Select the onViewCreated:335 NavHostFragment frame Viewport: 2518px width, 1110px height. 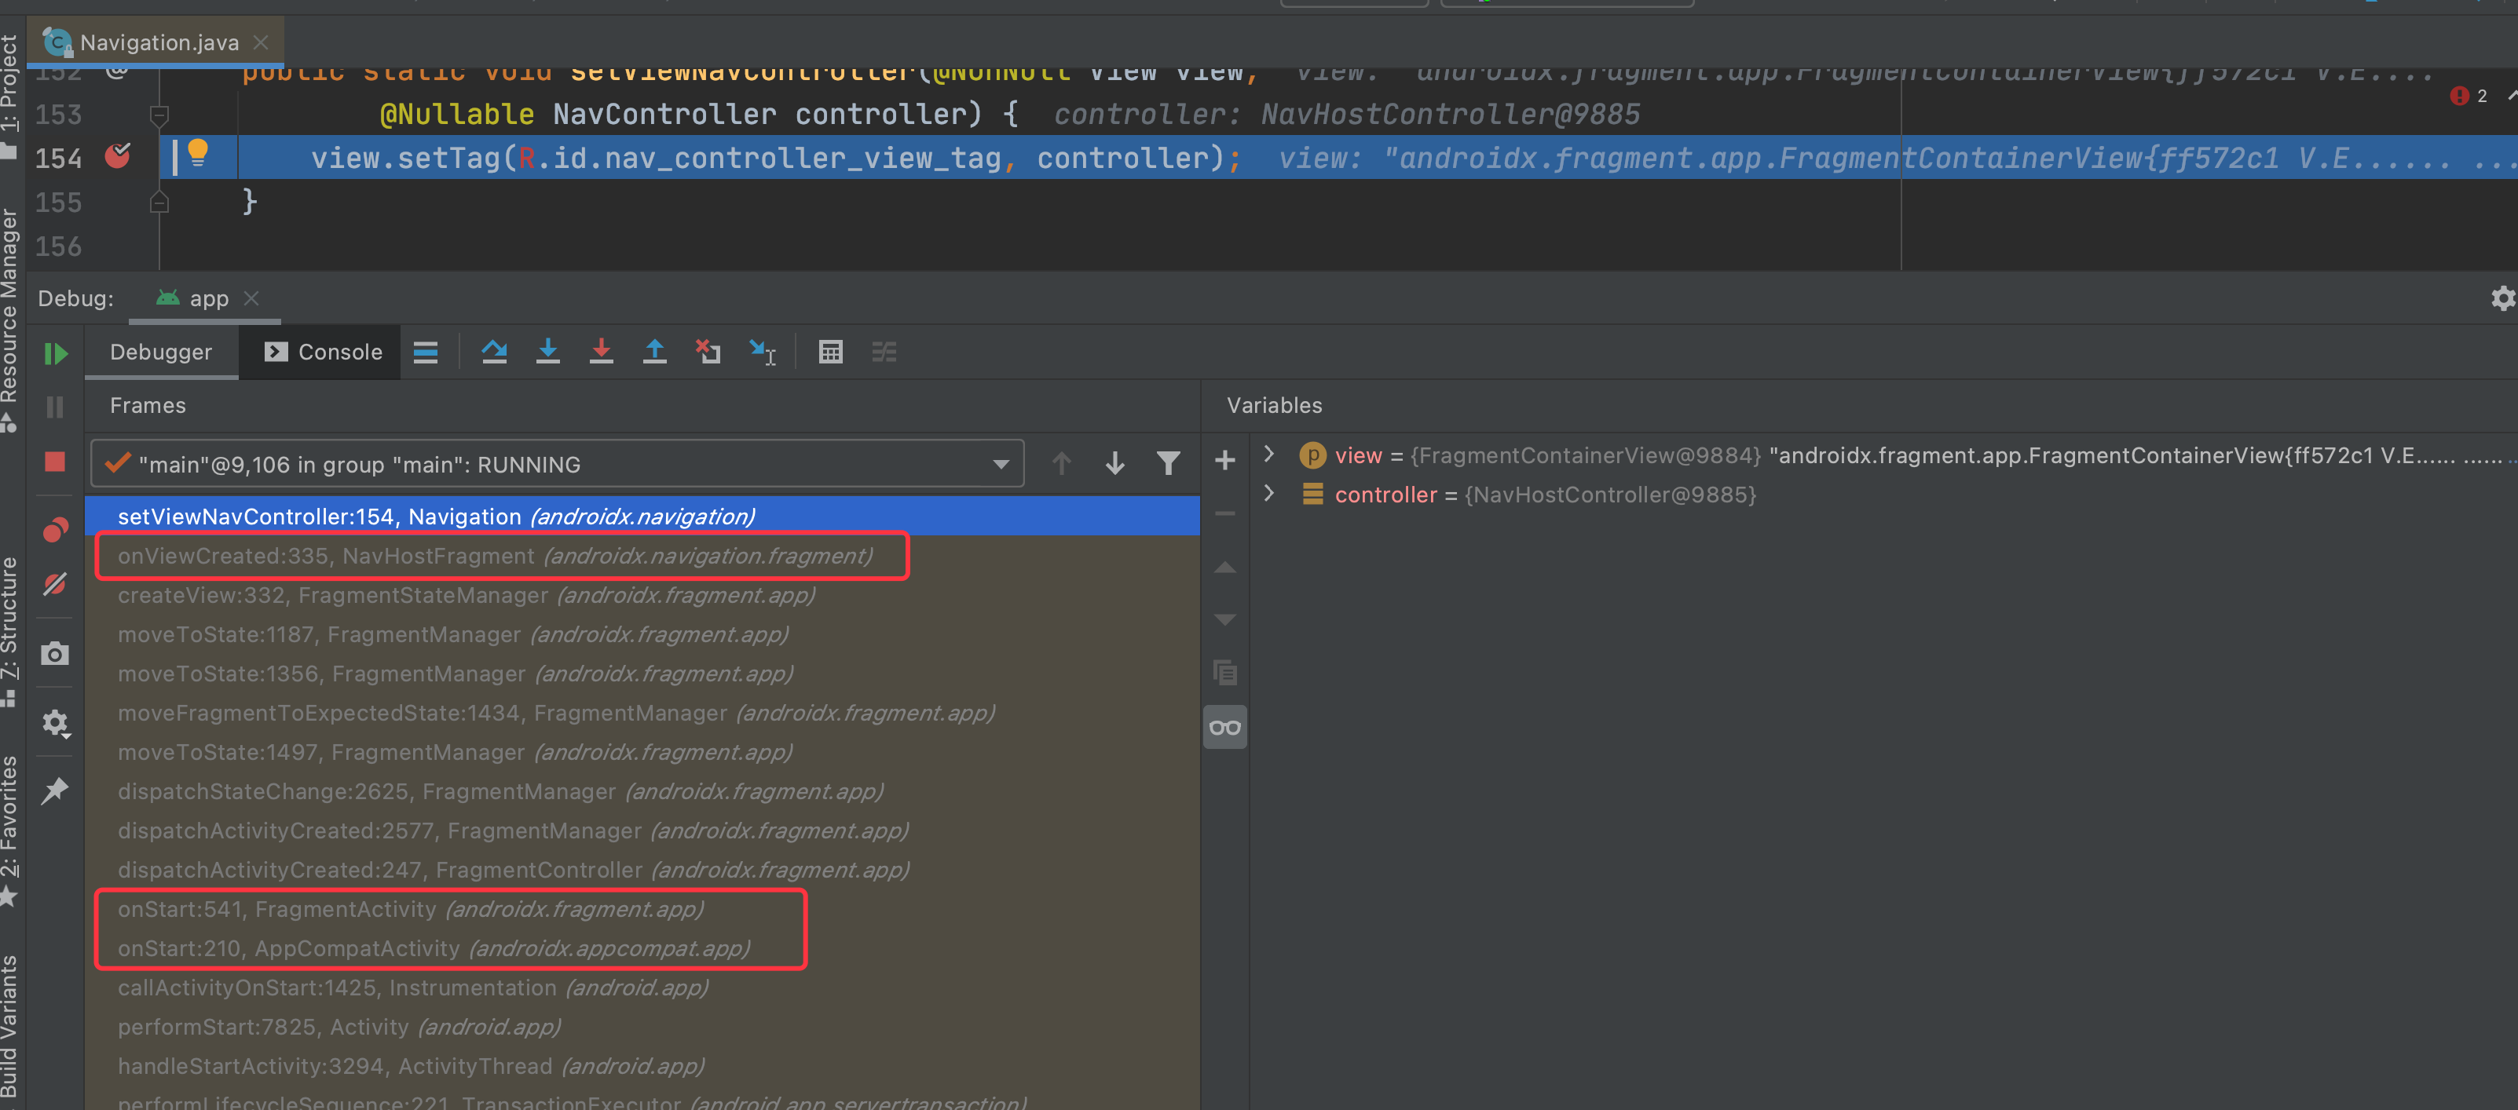coord(495,556)
